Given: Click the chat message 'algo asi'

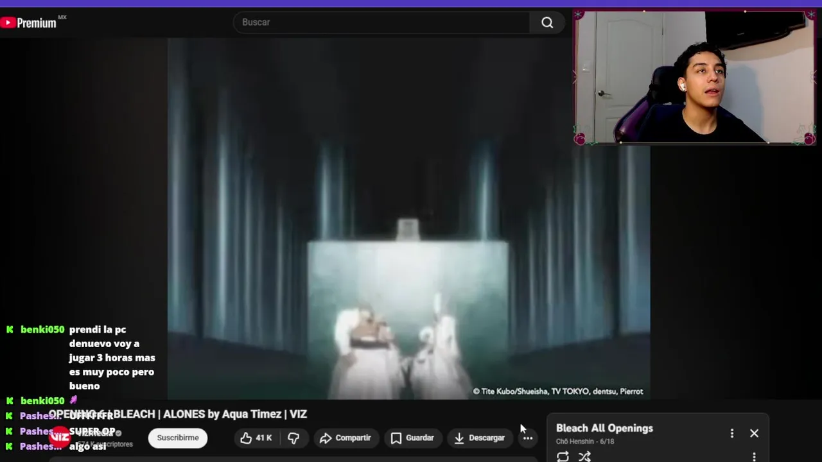Looking at the screenshot, I should (87, 446).
